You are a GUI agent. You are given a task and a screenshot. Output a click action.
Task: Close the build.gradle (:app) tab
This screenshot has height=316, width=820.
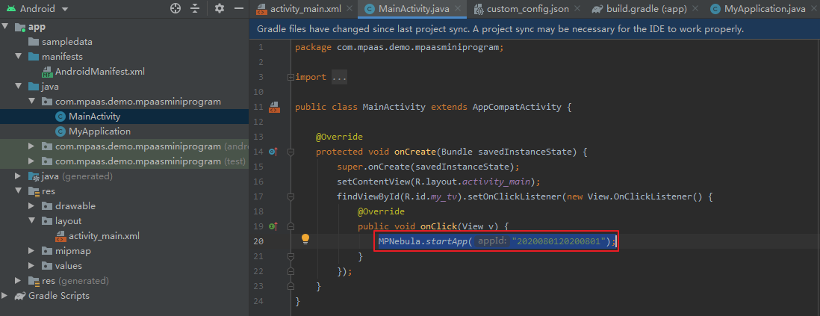695,9
